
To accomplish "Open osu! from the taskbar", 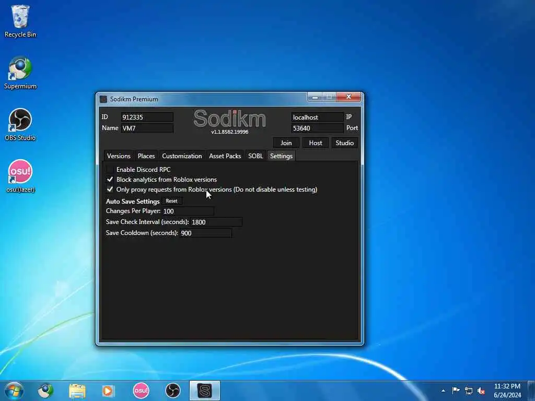I will click(141, 391).
